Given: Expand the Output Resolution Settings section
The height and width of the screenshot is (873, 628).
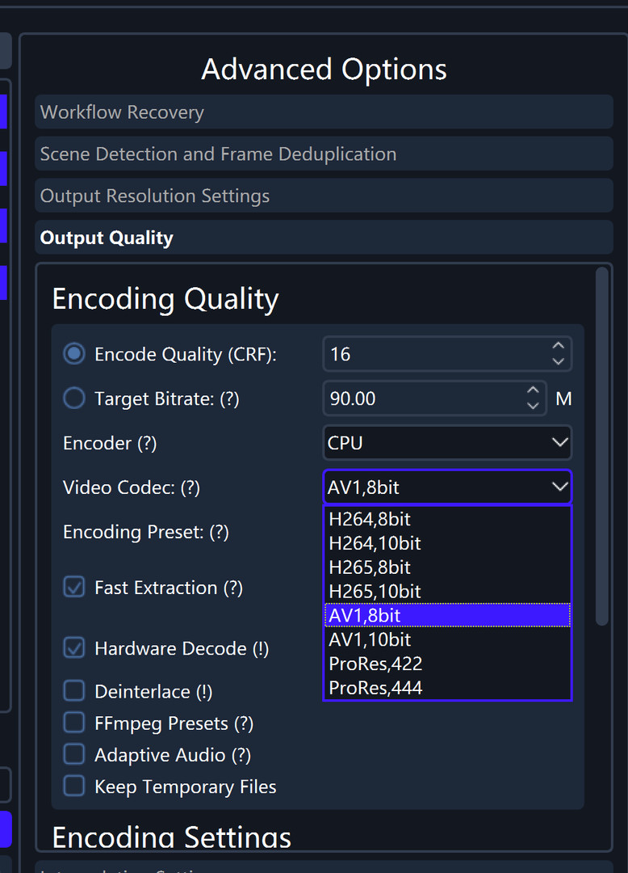Looking at the screenshot, I should [x=323, y=195].
